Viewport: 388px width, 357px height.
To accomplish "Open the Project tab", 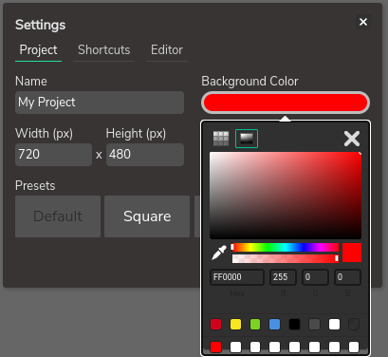I will tap(38, 50).
